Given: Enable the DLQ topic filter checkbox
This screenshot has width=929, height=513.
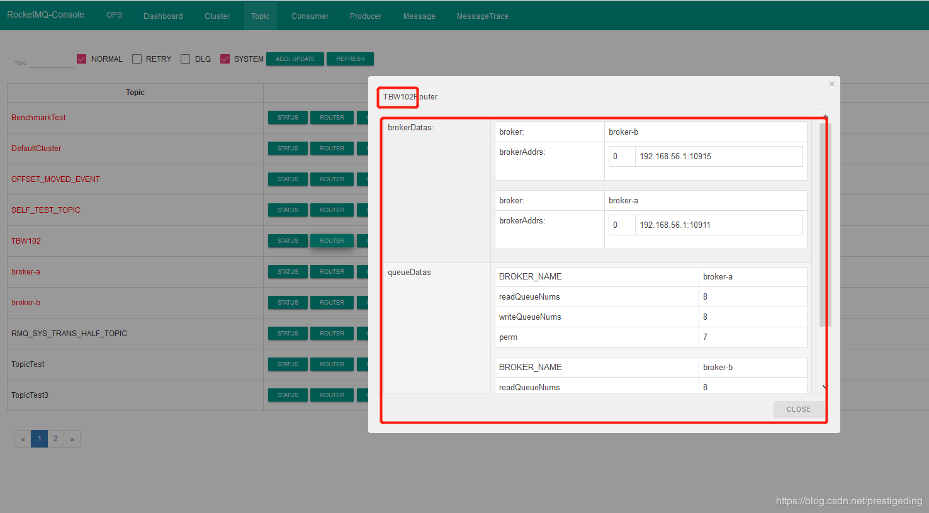Looking at the screenshot, I should (185, 59).
